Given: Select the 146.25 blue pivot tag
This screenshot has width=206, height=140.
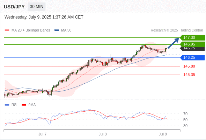Looking at the screenshot, I should (x=192, y=57).
